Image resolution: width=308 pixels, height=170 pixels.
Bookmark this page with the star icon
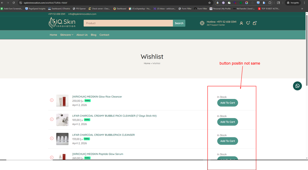pos(209,3)
